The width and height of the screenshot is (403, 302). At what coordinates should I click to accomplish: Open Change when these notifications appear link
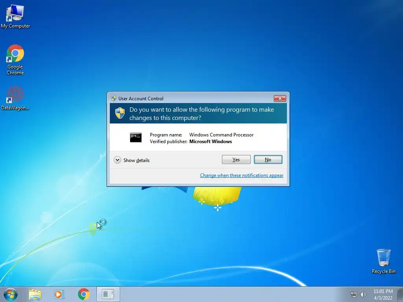pyautogui.click(x=242, y=175)
